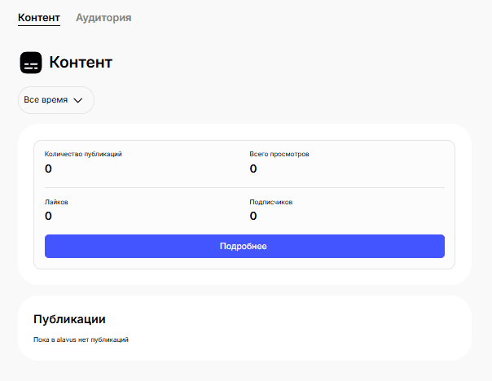The height and width of the screenshot is (381, 492).
Task: Click the Всего просмотров label
Action: point(279,154)
